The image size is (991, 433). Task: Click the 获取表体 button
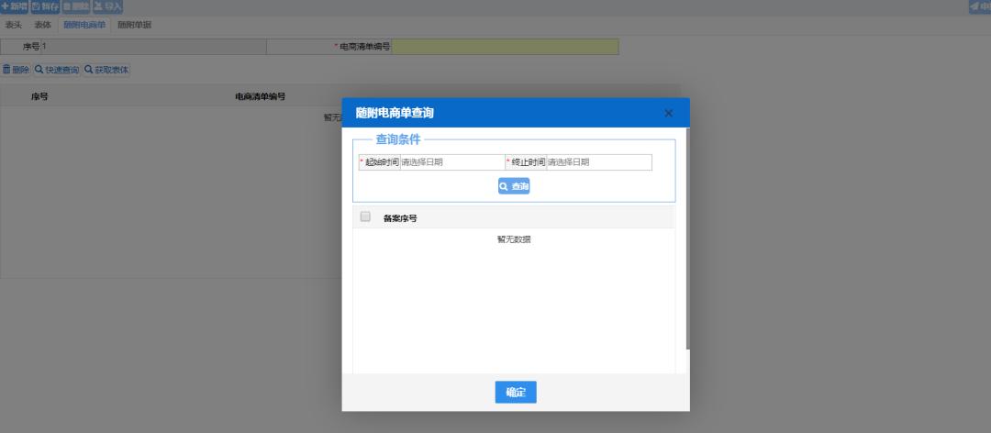[x=106, y=70]
